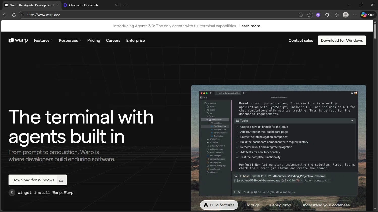
Task: Switch to the Checkout - Kay Pedals tab
Action: point(90,5)
